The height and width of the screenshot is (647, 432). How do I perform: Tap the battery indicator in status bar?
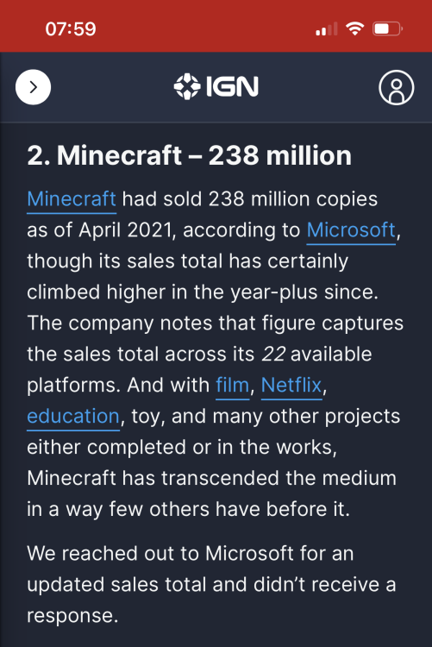pos(387,28)
